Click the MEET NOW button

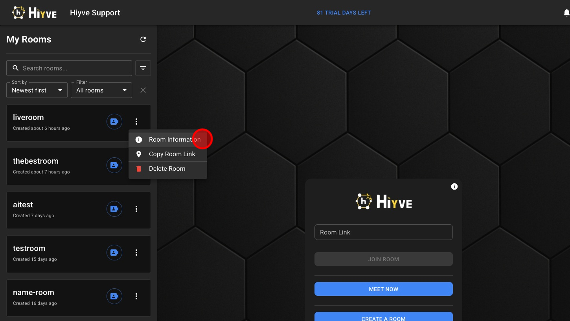point(383,289)
